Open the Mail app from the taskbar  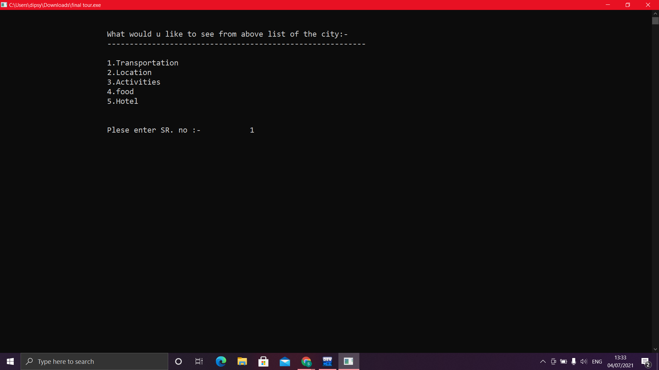(x=285, y=361)
